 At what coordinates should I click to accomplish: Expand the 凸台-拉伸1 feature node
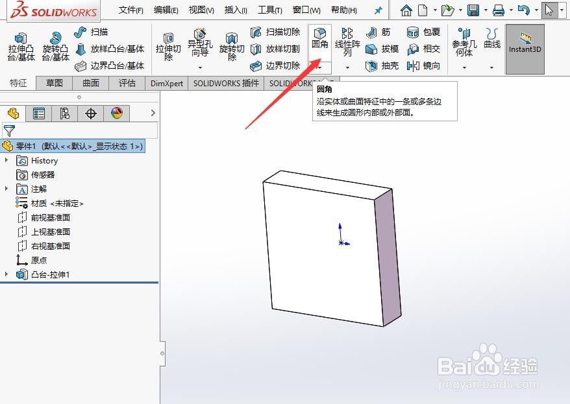(6, 274)
